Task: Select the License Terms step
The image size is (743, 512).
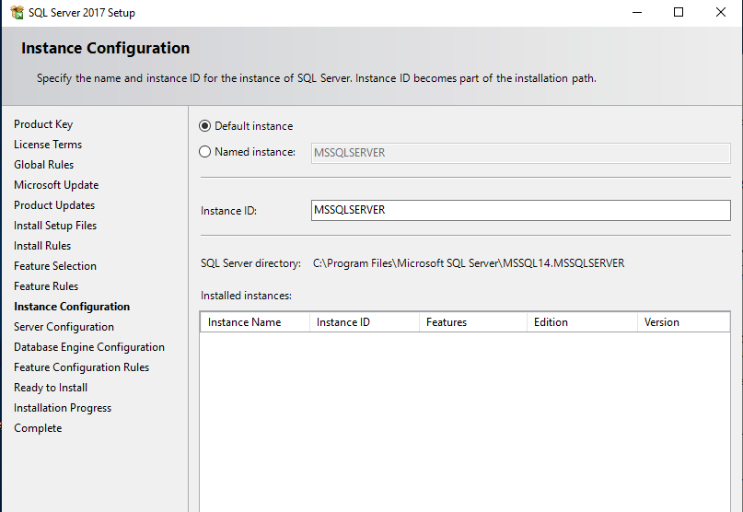Action: [48, 145]
